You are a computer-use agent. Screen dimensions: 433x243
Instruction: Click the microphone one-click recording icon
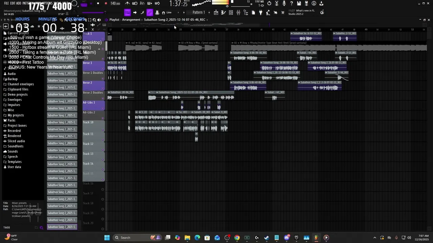coord(284,3)
